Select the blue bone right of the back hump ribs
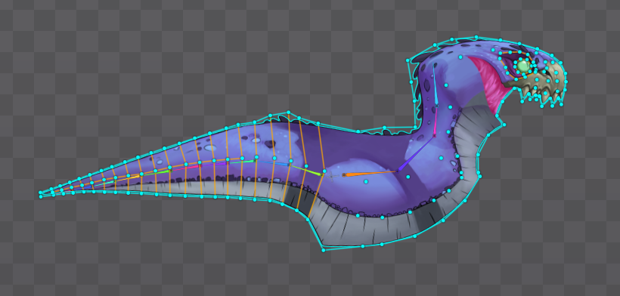This screenshot has width=620, height=296. 274,162
